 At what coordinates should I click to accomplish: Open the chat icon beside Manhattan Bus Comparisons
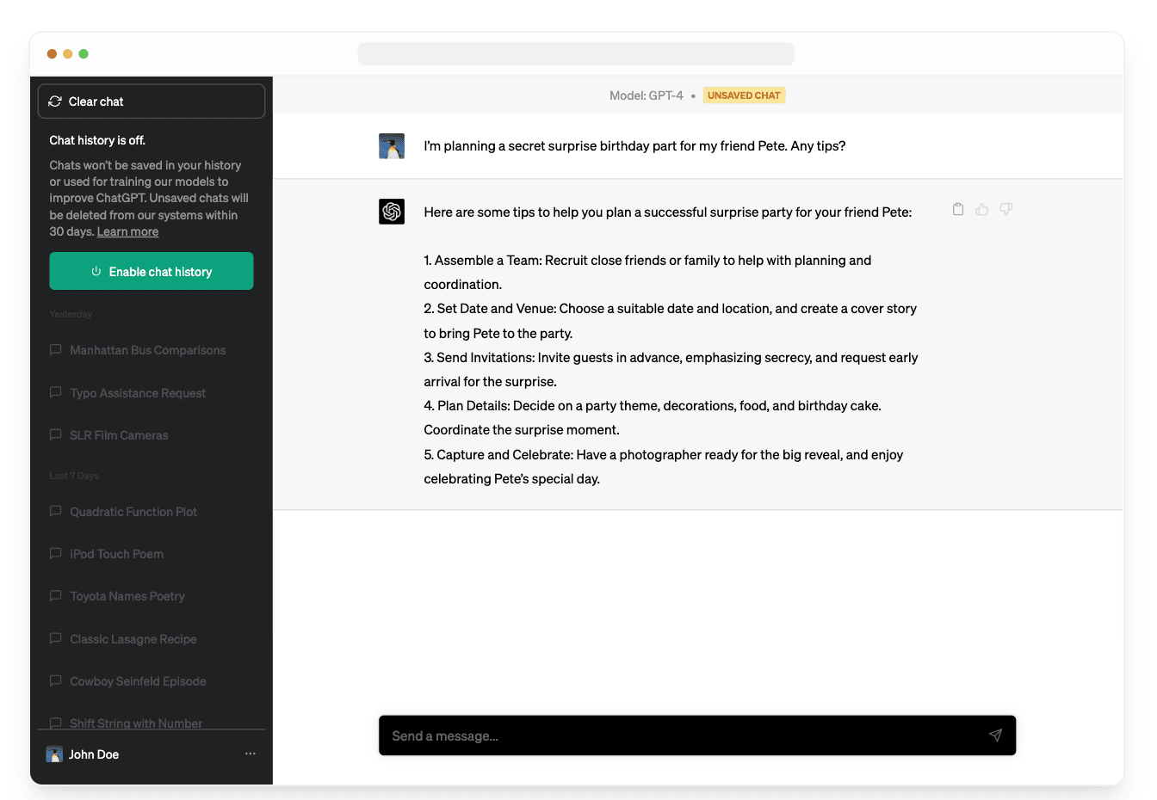coord(54,350)
